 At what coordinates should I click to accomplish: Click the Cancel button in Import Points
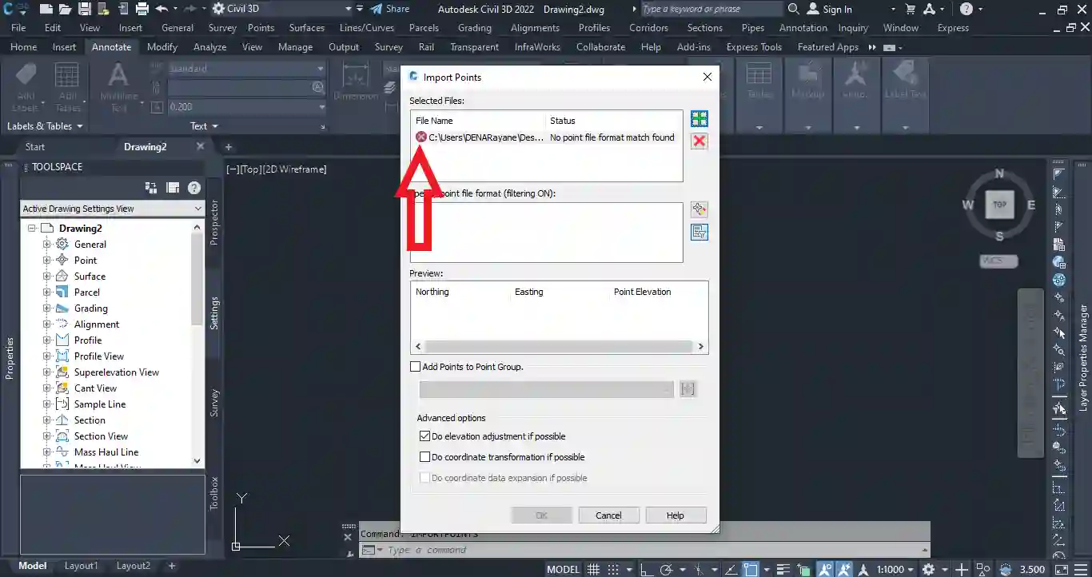[608, 515]
